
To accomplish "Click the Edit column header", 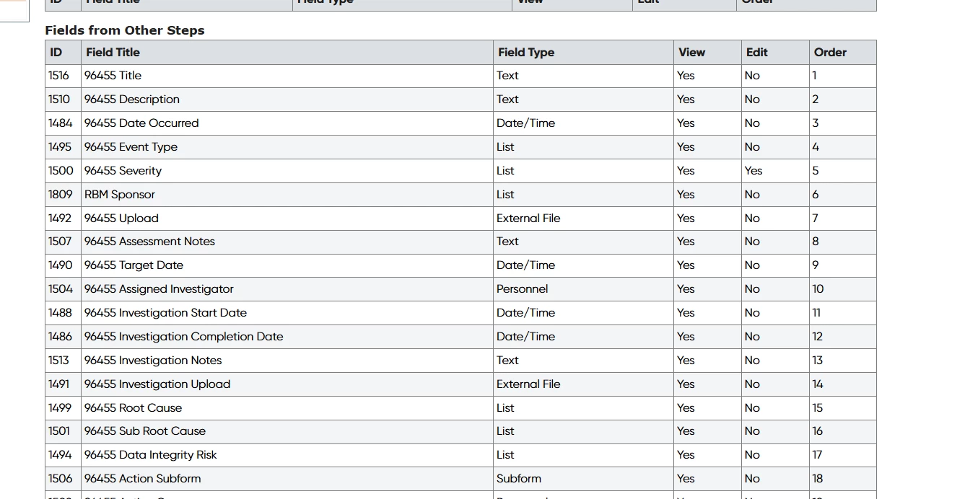I will tap(757, 52).
